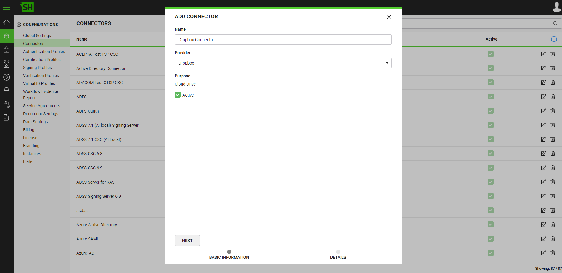562x273 pixels.
Task: Click the SH logo
Action: pyautogui.click(x=27, y=7)
